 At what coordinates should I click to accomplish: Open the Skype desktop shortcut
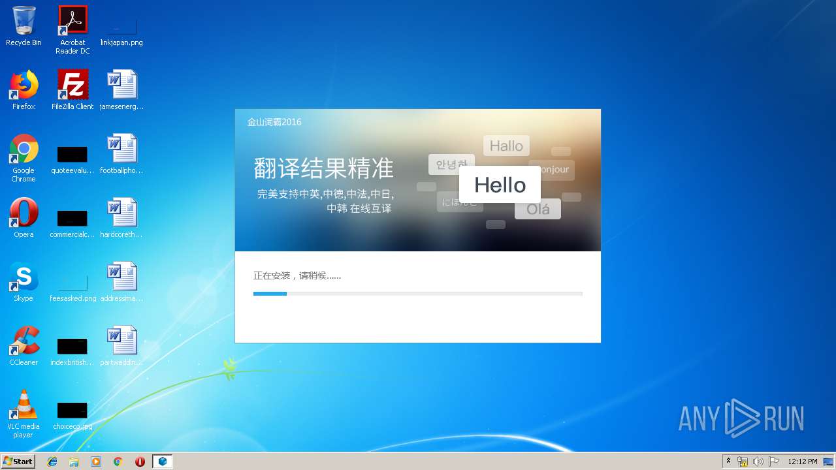[24, 282]
